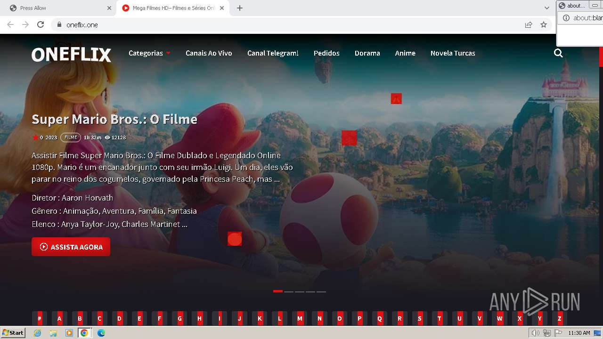Viewport: 603px width, 339px height.
Task: Close the Mega Filmes HD tab
Action: pyautogui.click(x=222, y=8)
